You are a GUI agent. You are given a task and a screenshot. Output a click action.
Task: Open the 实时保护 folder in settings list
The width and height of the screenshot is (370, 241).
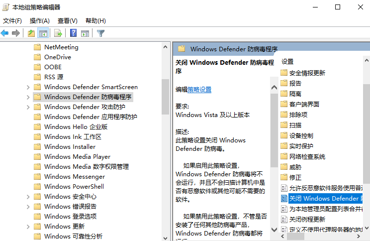301,146
